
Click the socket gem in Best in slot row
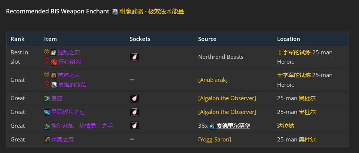[134, 57]
